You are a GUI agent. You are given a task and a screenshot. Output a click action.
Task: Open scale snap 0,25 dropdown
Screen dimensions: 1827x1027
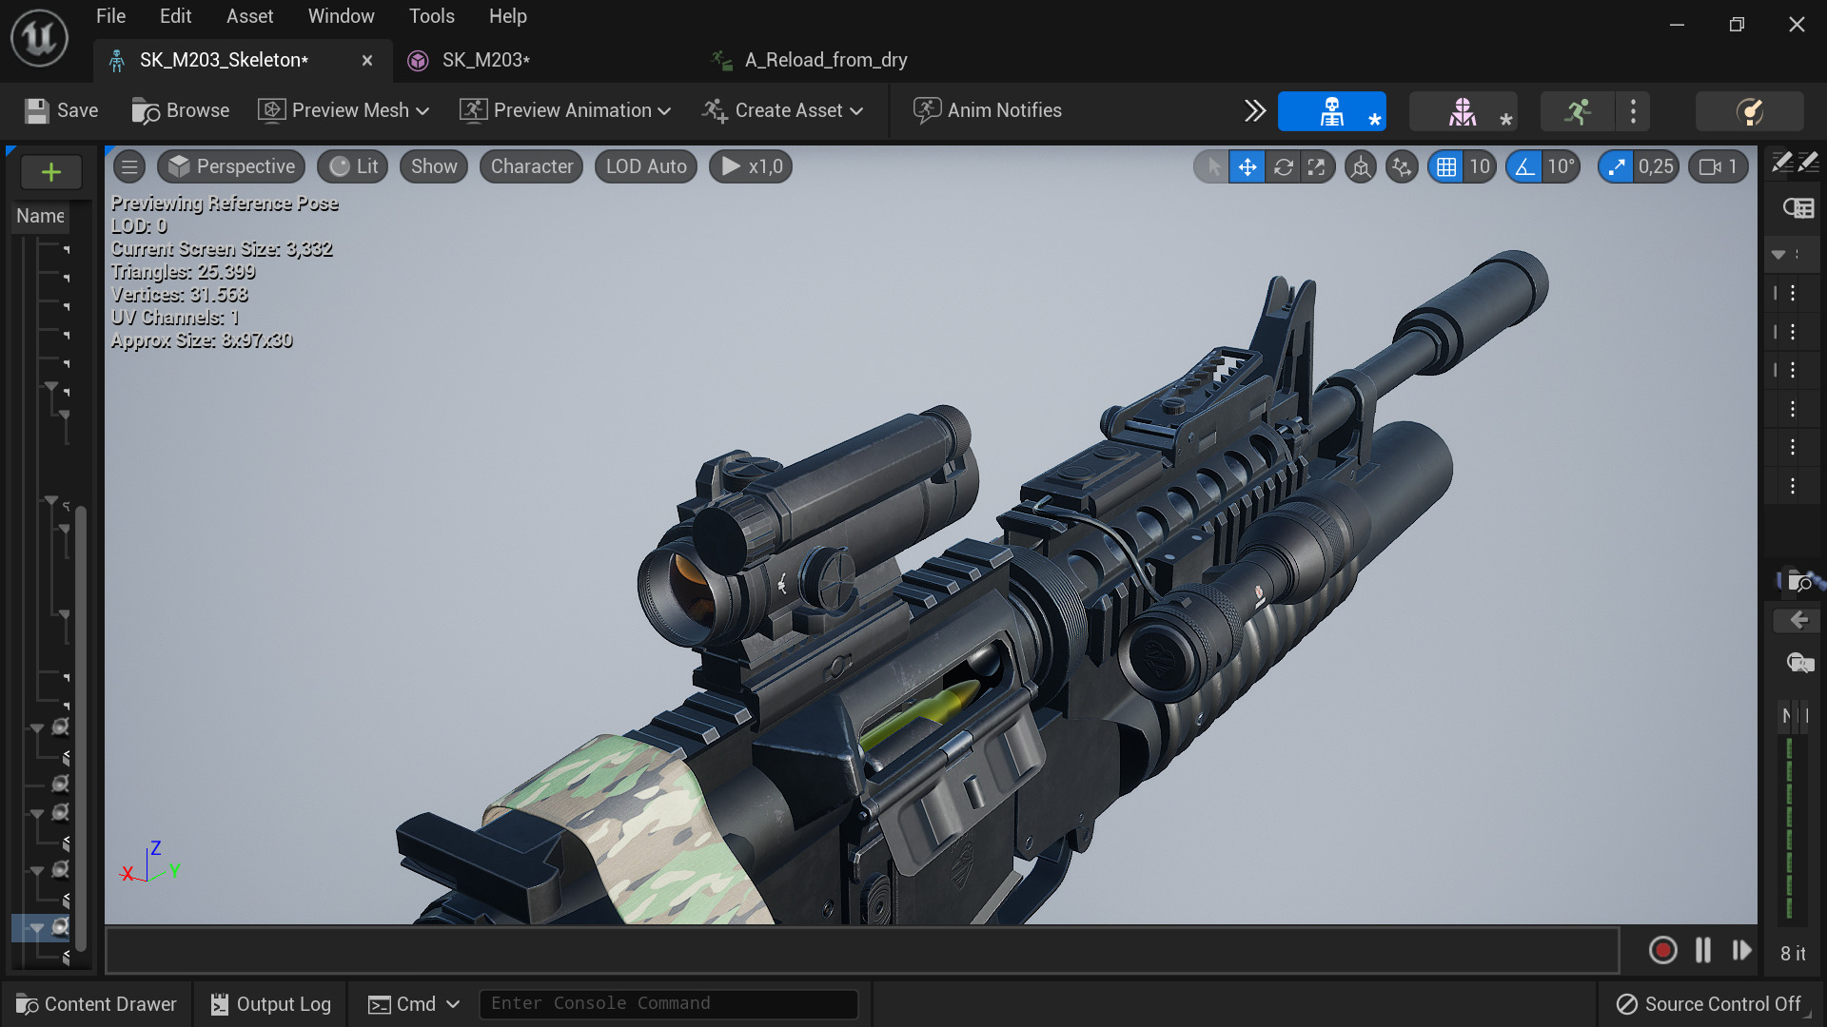1656,167
